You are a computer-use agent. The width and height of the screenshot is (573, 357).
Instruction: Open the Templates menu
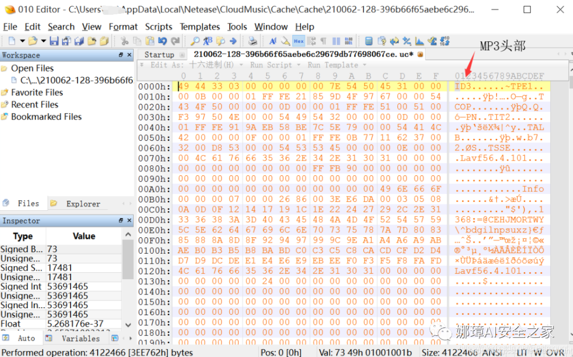coord(199,26)
